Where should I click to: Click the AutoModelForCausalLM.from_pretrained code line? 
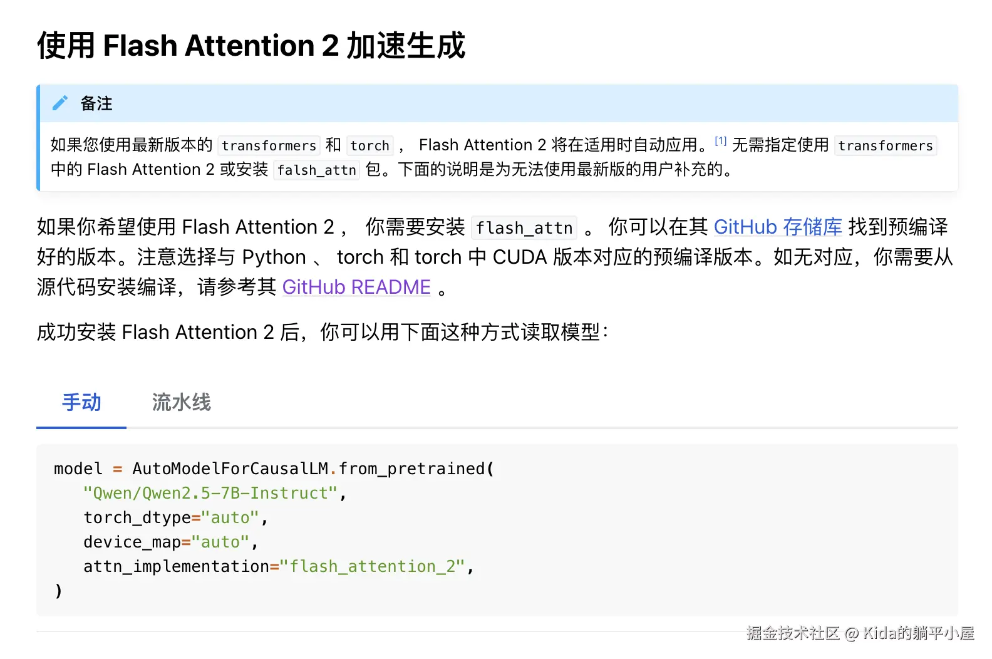[x=274, y=469]
